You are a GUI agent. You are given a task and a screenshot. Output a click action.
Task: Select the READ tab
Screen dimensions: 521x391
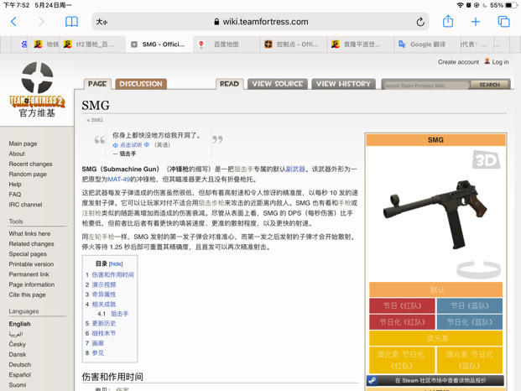click(x=229, y=84)
